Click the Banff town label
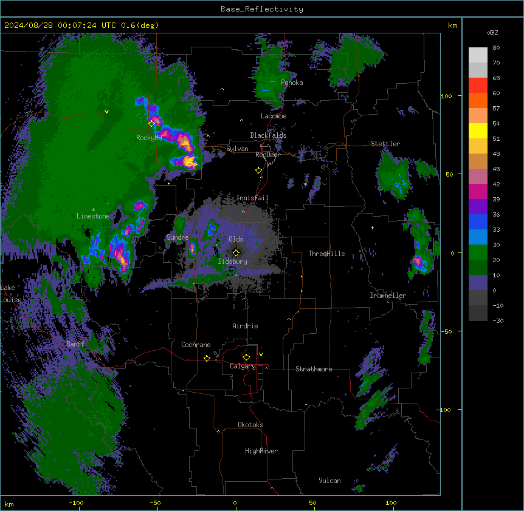The height and width of the screenshot is (511, 524). point(75,344)
